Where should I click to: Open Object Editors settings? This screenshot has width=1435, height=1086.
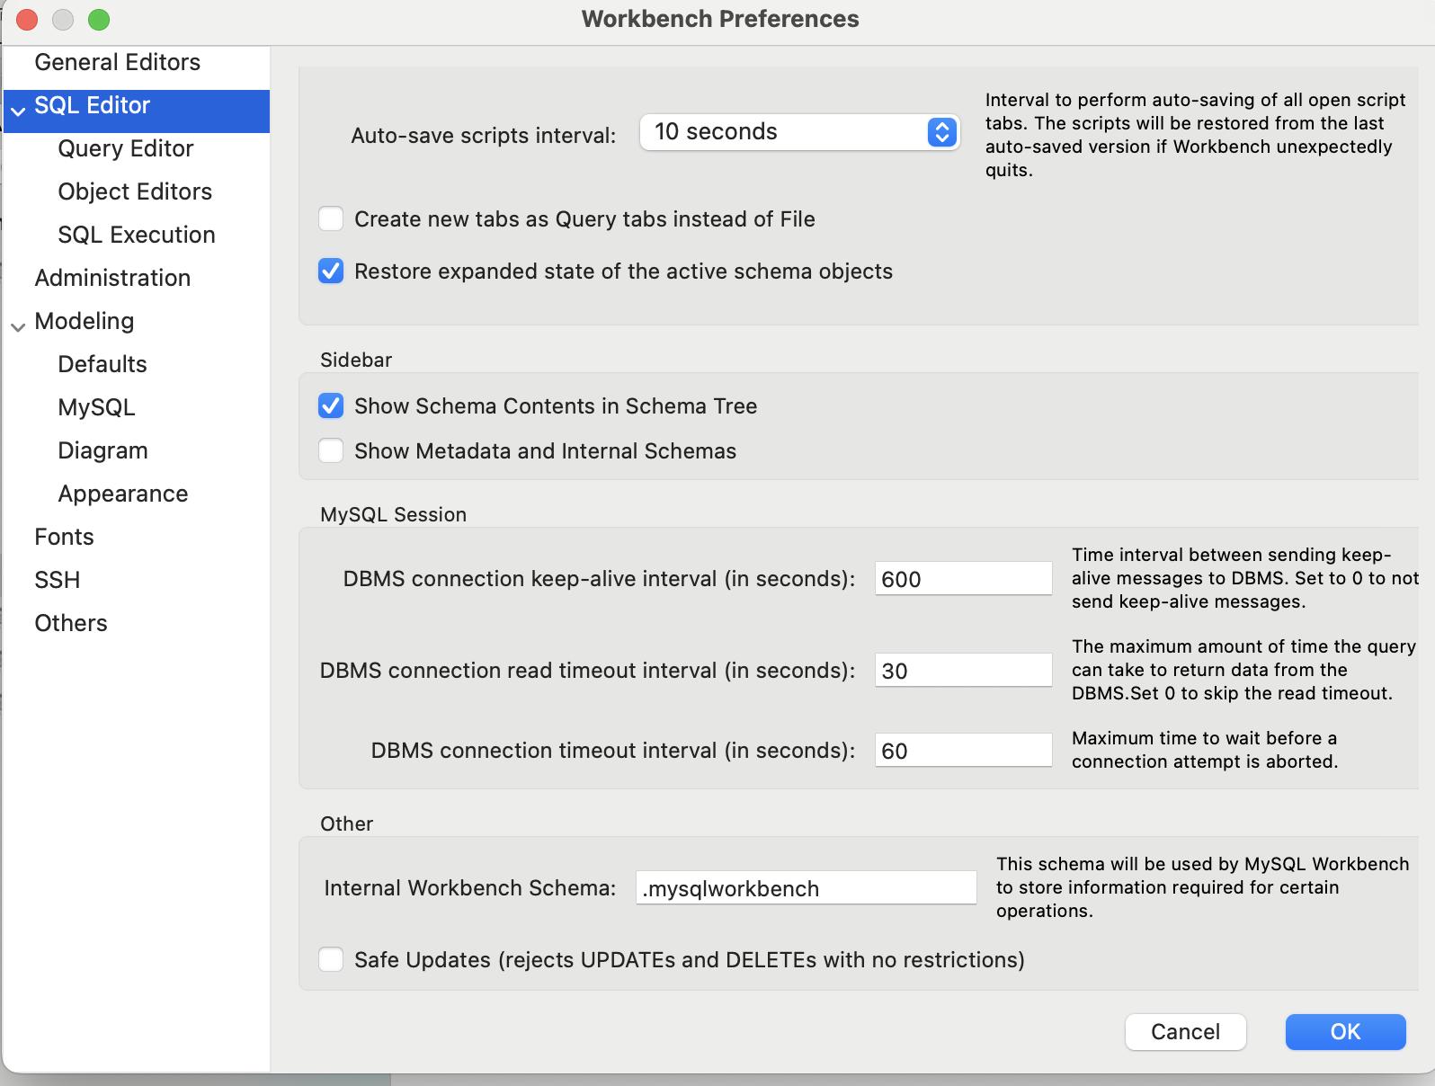pos(135,191)
